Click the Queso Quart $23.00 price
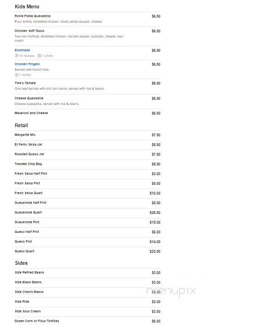254x329 pixels. pos(155,251)
